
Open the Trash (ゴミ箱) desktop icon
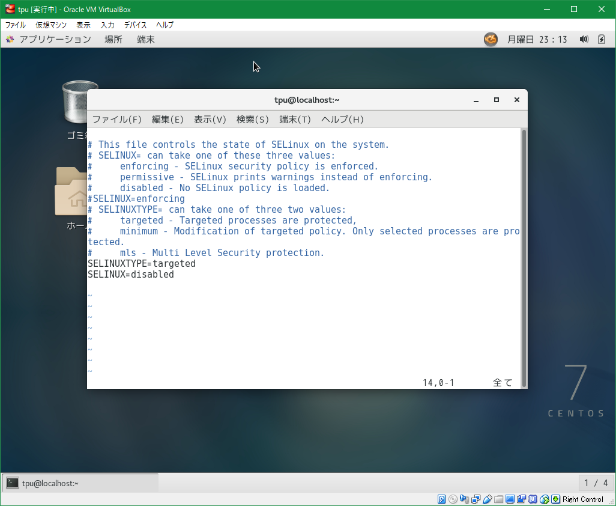pos(79,102)
